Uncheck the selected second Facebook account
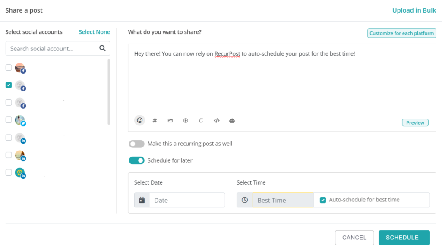The width and height of the screenshot is (442, 251). [9, 85]
